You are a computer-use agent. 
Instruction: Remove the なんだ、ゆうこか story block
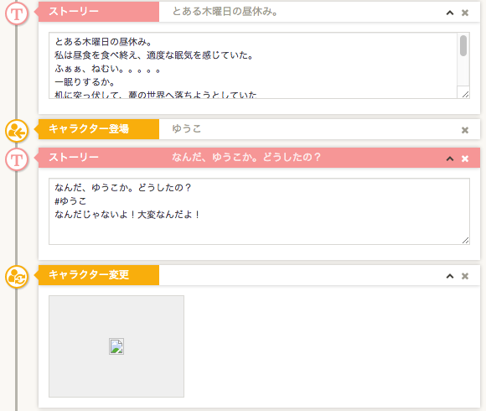464,159
